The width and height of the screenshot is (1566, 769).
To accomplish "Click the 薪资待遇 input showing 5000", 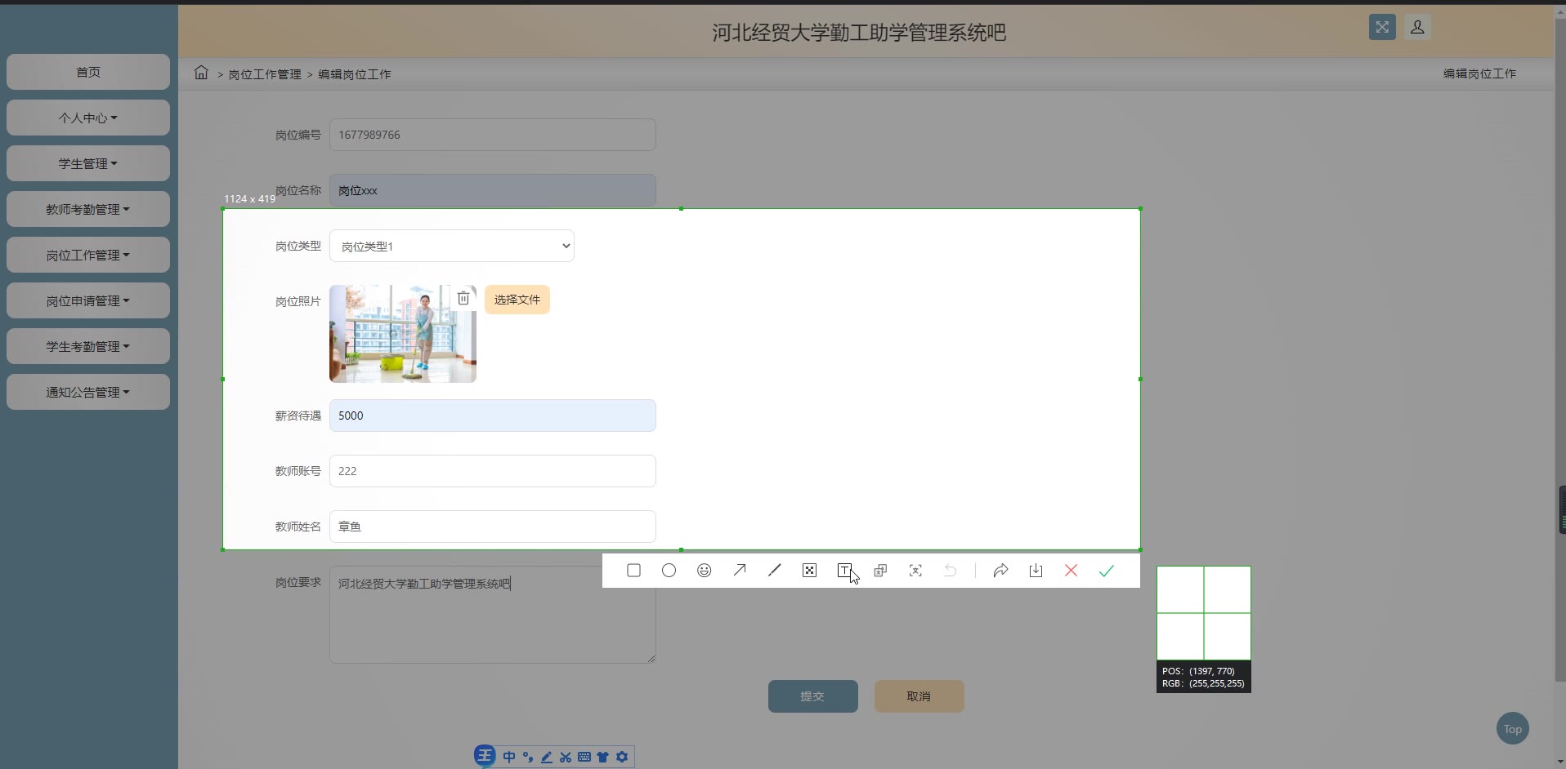I will click(493, 416).
